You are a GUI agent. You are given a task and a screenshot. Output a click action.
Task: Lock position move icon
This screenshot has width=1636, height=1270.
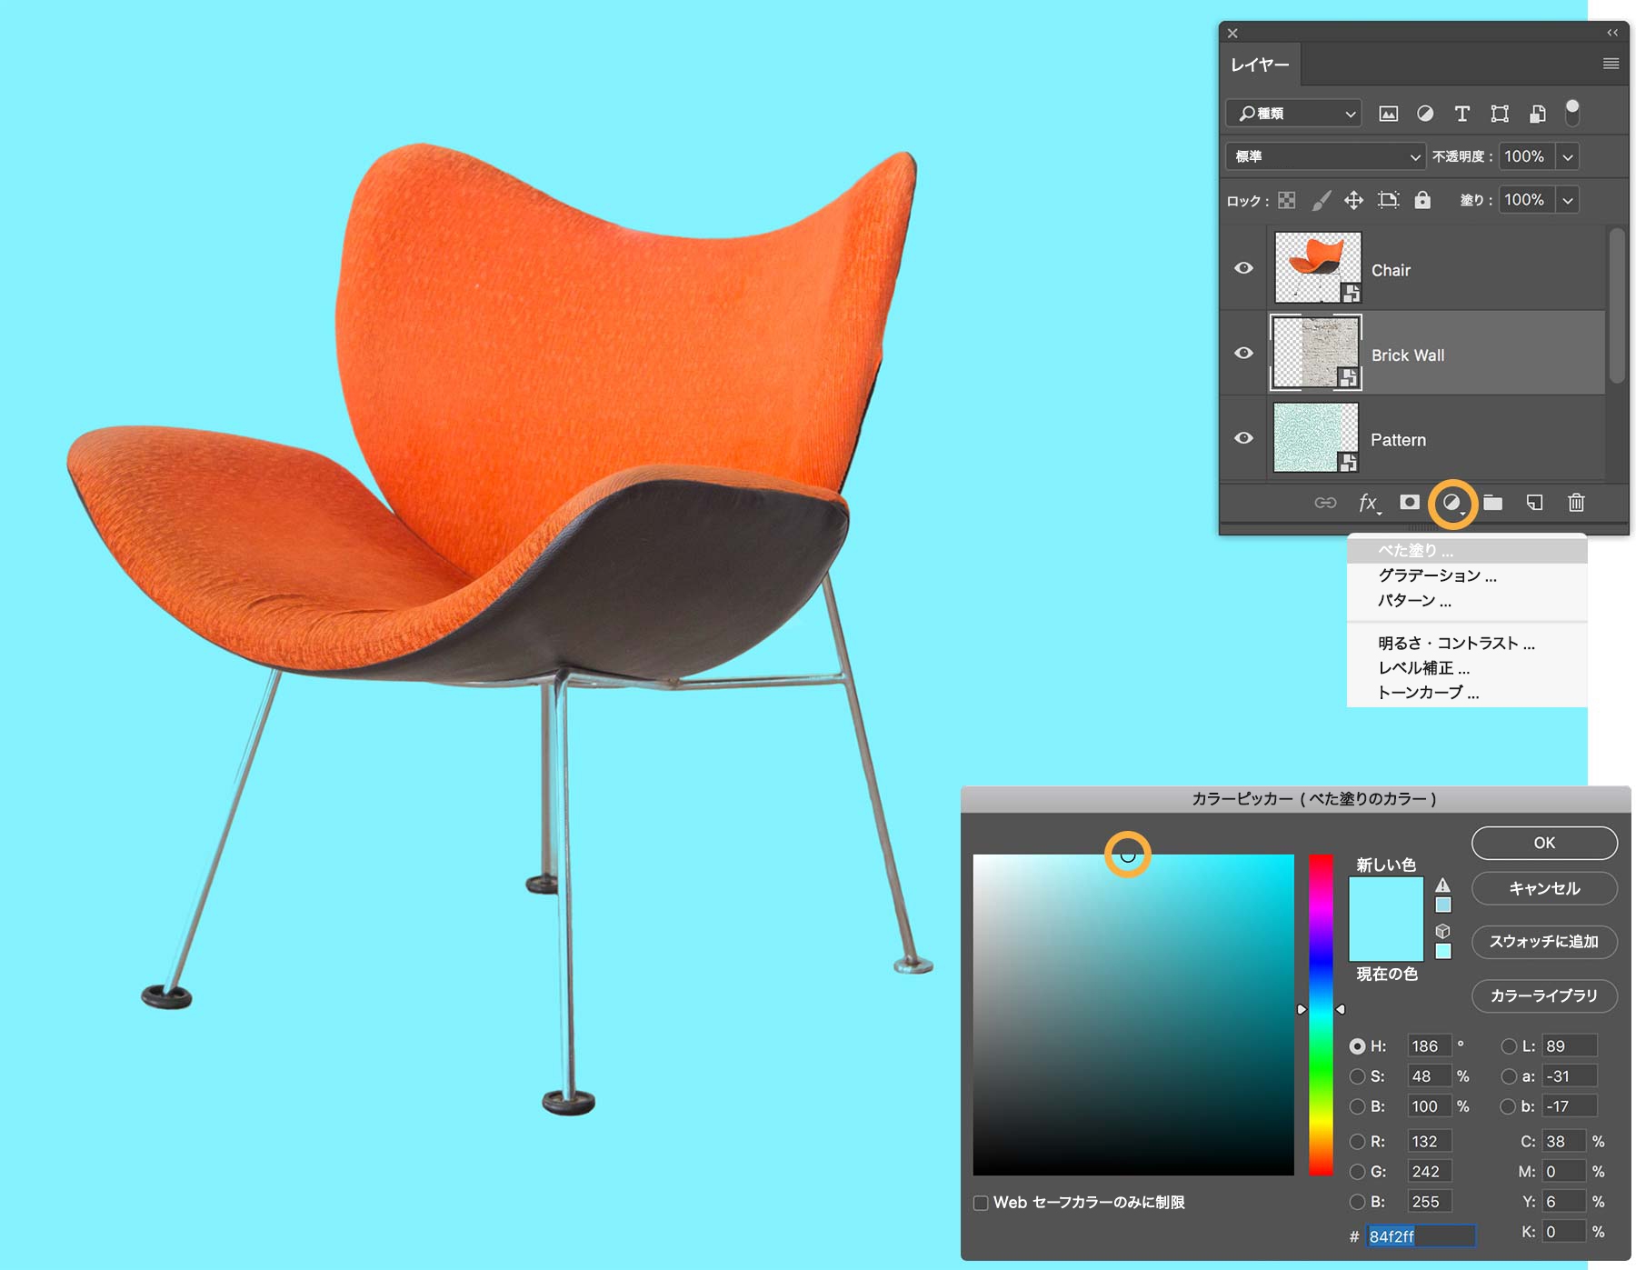[x=1353, y=200]
